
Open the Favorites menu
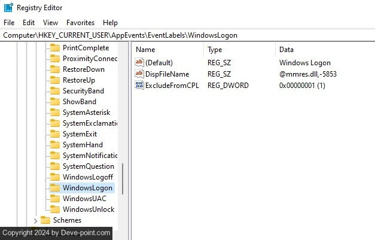(x=80, y=23)
